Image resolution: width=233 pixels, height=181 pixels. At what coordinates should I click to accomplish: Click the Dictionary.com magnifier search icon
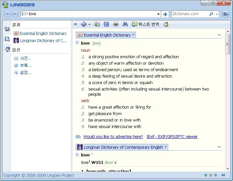[211, 14]
